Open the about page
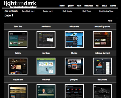121x98 pixels. (104, 6)
